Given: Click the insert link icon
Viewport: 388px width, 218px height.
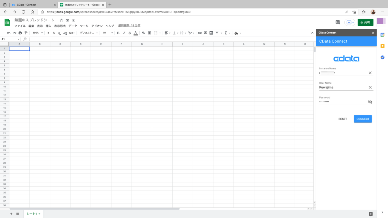Looking at the screenshot, I should click(200, 33).
